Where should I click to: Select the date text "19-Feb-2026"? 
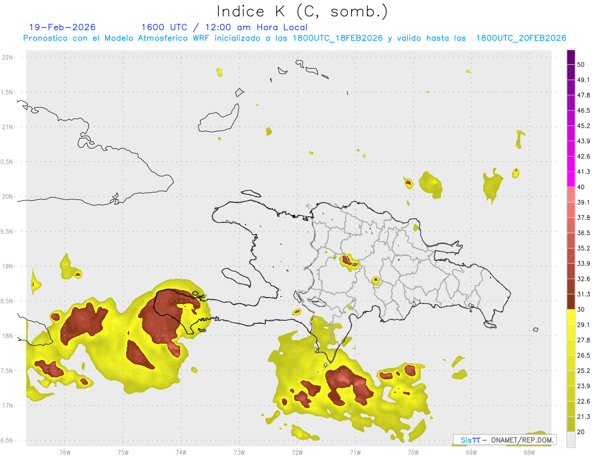pyautogui.click(x=62, y=27)
